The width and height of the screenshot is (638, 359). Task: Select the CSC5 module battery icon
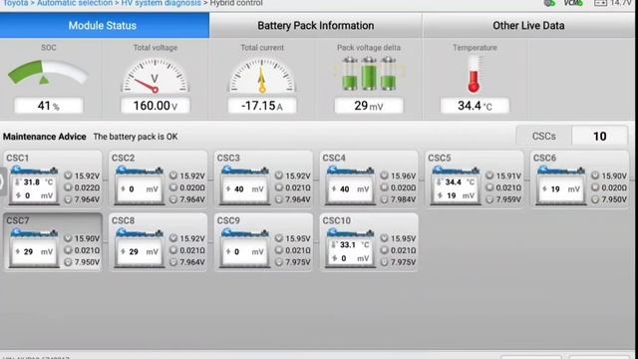(456, 185)
